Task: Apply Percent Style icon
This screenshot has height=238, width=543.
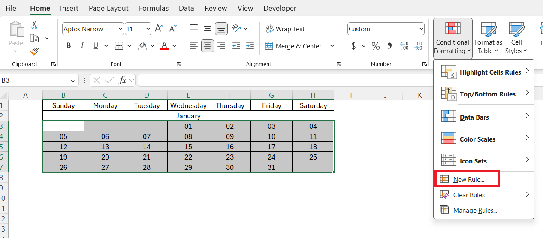Action: tap(376, 46)
